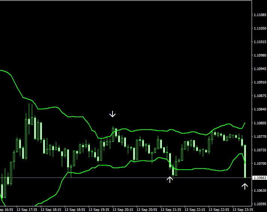
Task: Select the up-arrow buy signal near 21:35
Action: [169, 179]
